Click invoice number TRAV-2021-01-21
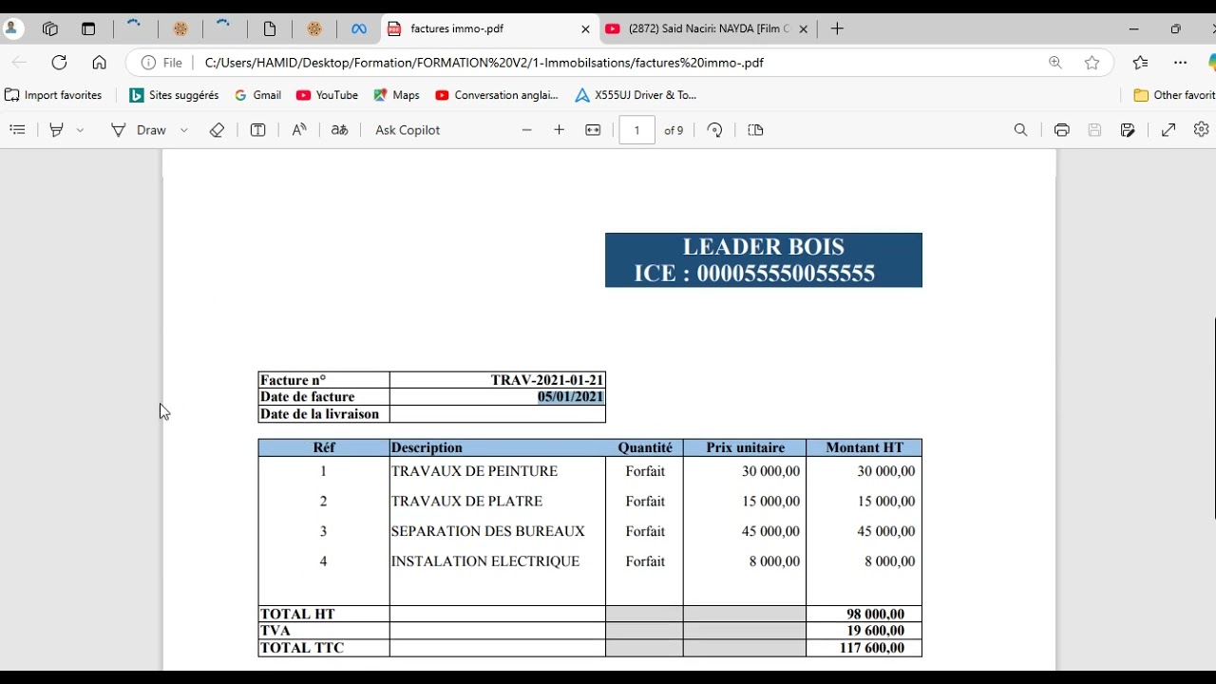This screenshot has height=684, width=1216. [x=547, y=380]
